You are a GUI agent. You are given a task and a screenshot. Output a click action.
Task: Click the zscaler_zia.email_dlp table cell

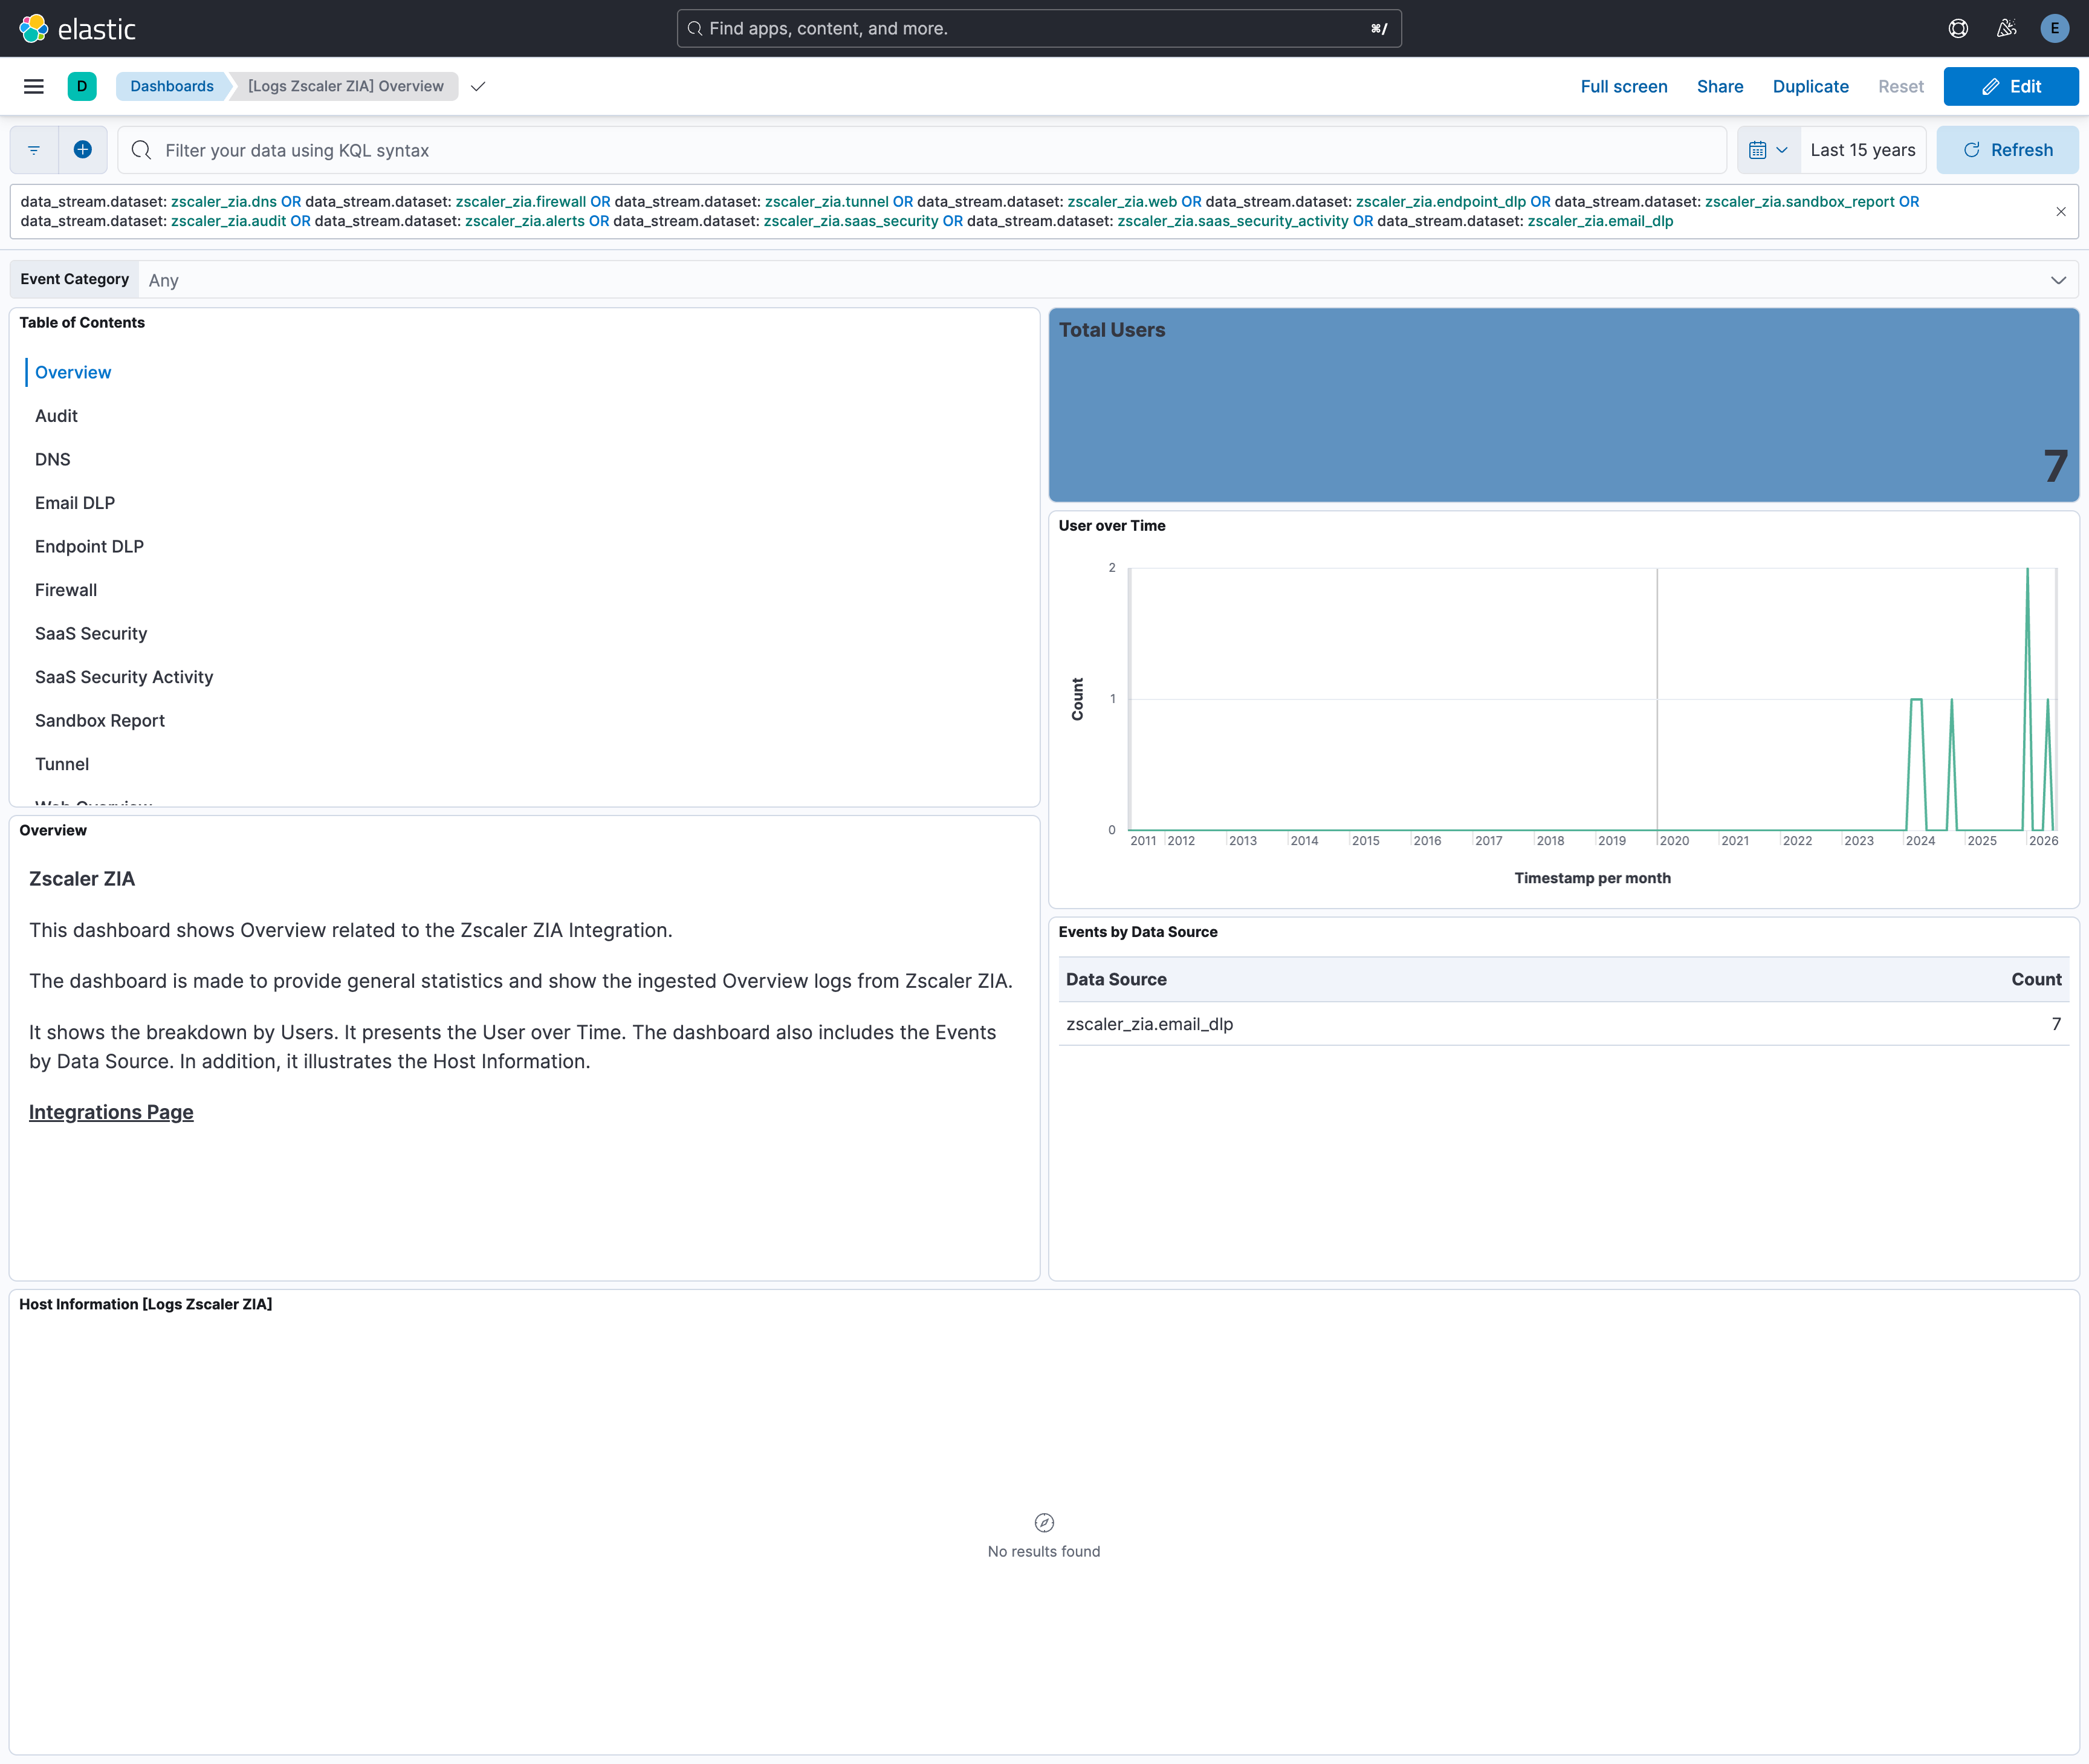1149,1024
